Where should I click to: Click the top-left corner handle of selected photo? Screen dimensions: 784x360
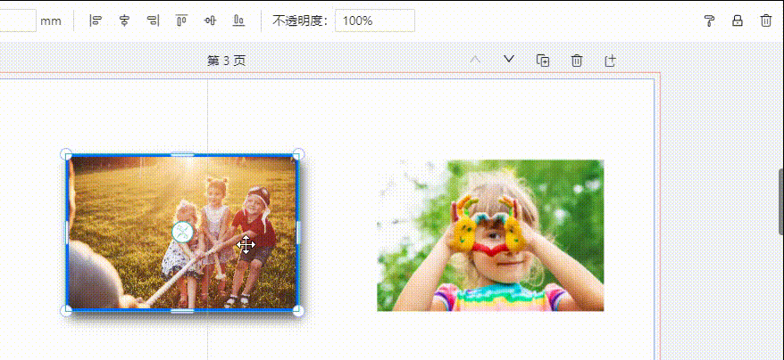66,154
